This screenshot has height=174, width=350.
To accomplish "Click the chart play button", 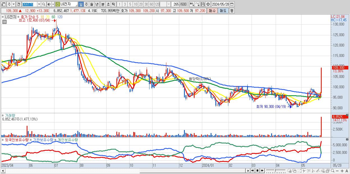I will pyautogui.click(x=248, y=171).
